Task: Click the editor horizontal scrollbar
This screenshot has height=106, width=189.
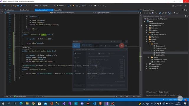Action: (x=79, y=96)
